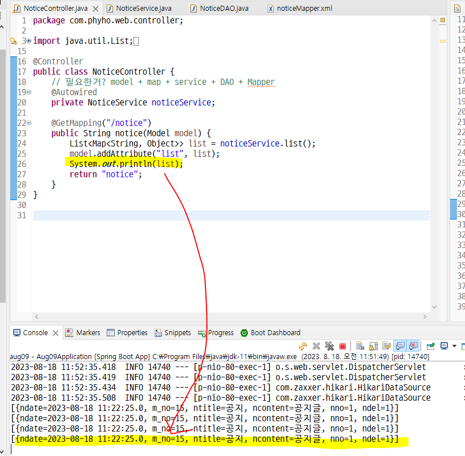Click the System.out.println(list) statement
The height and width of the screenshot is (456, 465).
tap(126, 164)
